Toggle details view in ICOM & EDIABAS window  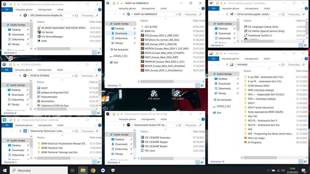(x=94, y=113)
